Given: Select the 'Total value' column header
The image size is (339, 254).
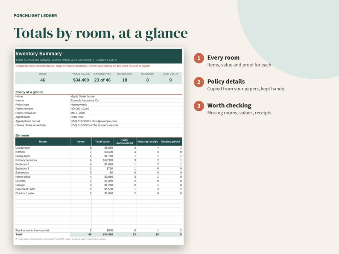Looking at the screenshot, I should pyautogui.click(x=102, y=142).
